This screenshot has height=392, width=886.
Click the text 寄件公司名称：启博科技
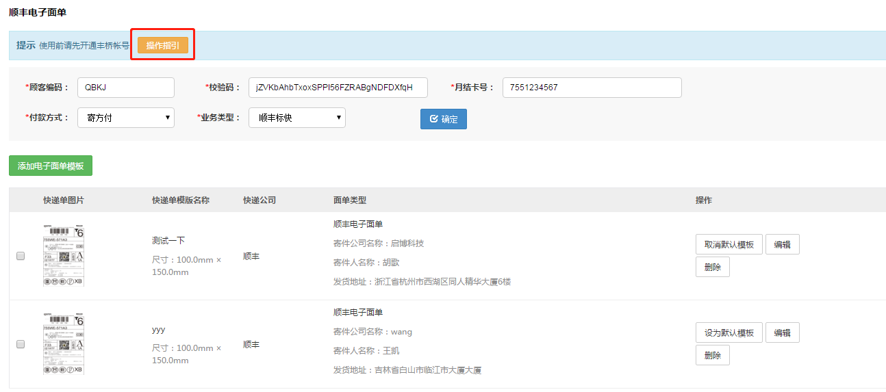pos(379,244)
